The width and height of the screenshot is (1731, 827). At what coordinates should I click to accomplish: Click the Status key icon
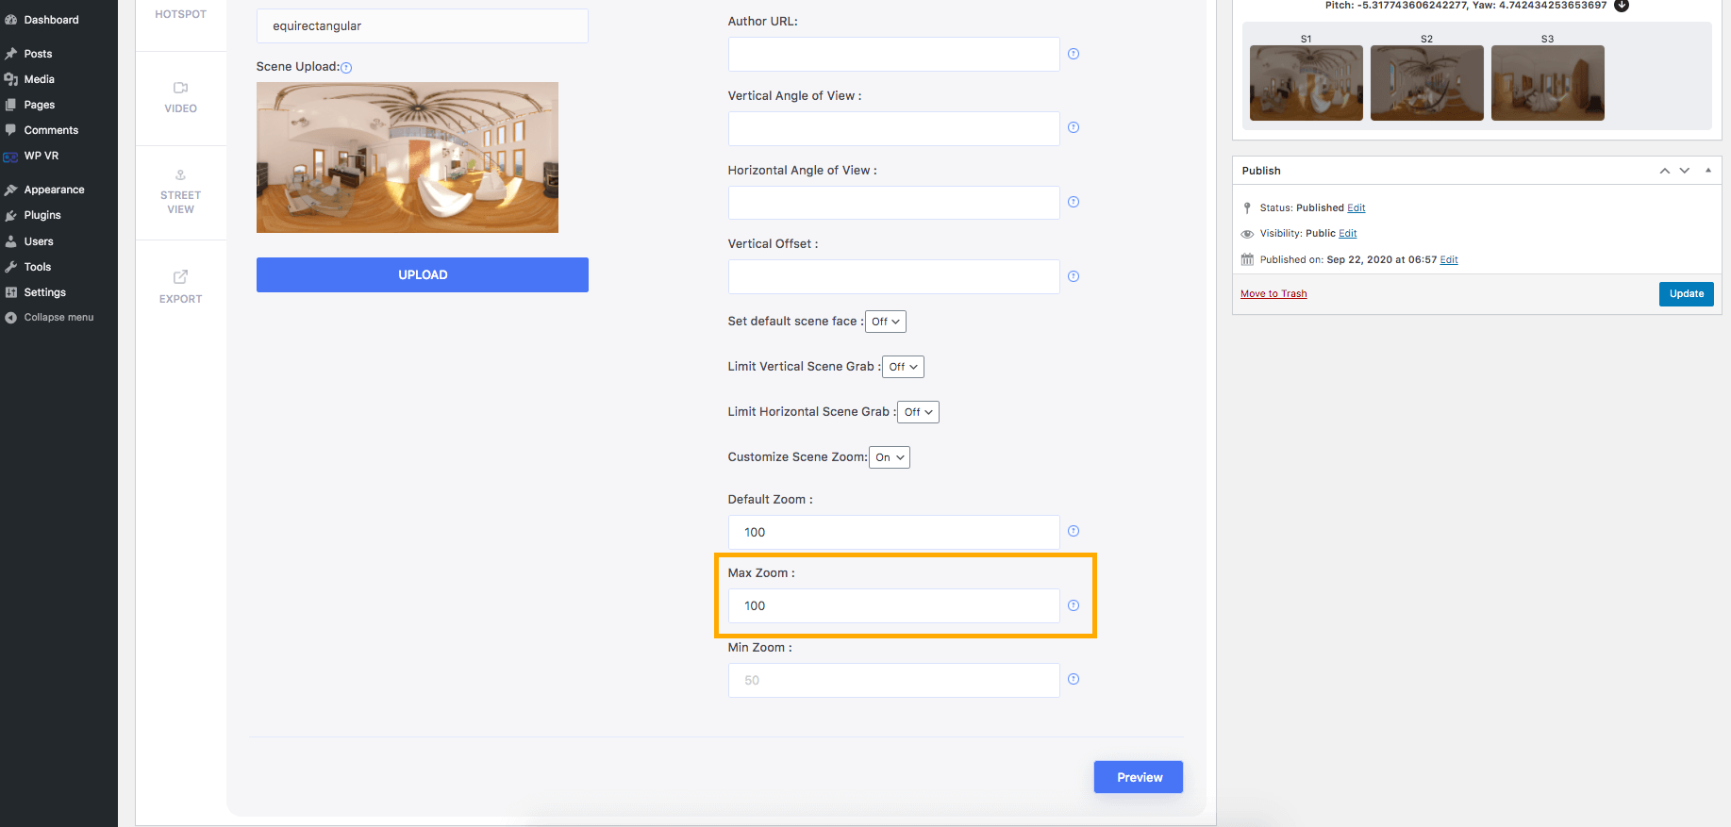pyautogui.click(x=1247, y=207)
